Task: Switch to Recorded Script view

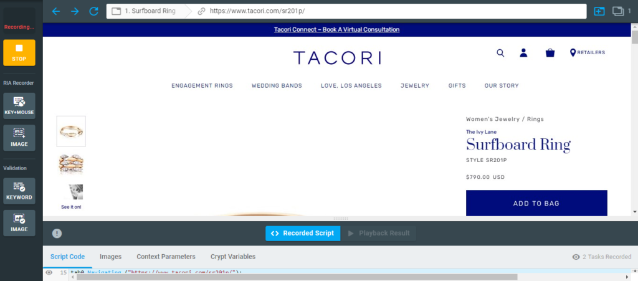Action: (303, 234)
